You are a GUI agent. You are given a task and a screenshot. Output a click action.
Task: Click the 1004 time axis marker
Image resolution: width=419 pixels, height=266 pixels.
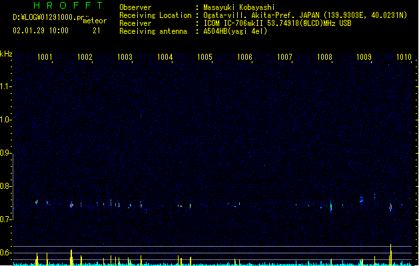(165, 57)
